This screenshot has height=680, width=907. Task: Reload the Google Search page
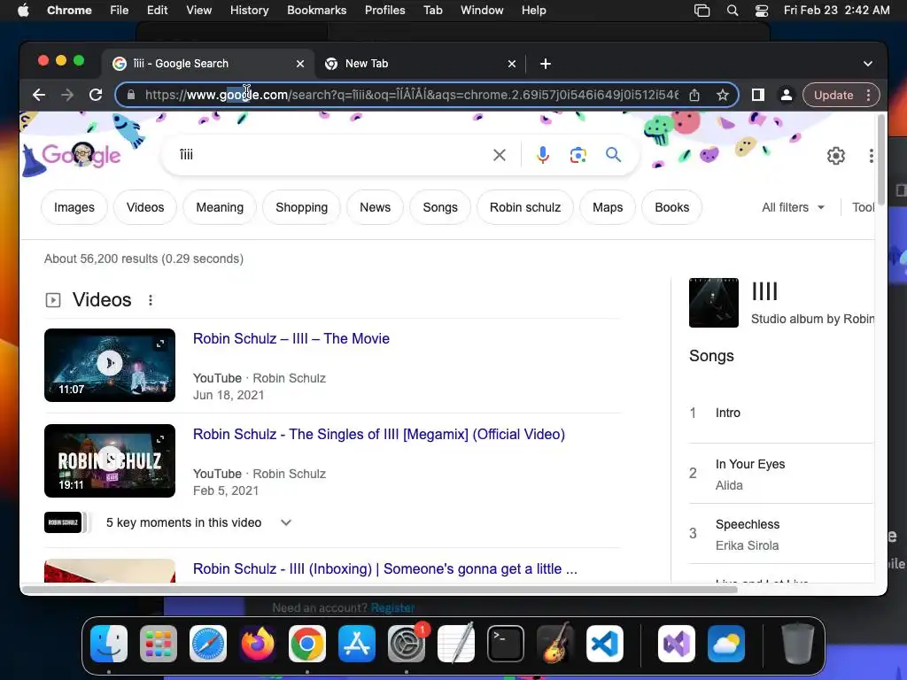click(x=96, y=95)
